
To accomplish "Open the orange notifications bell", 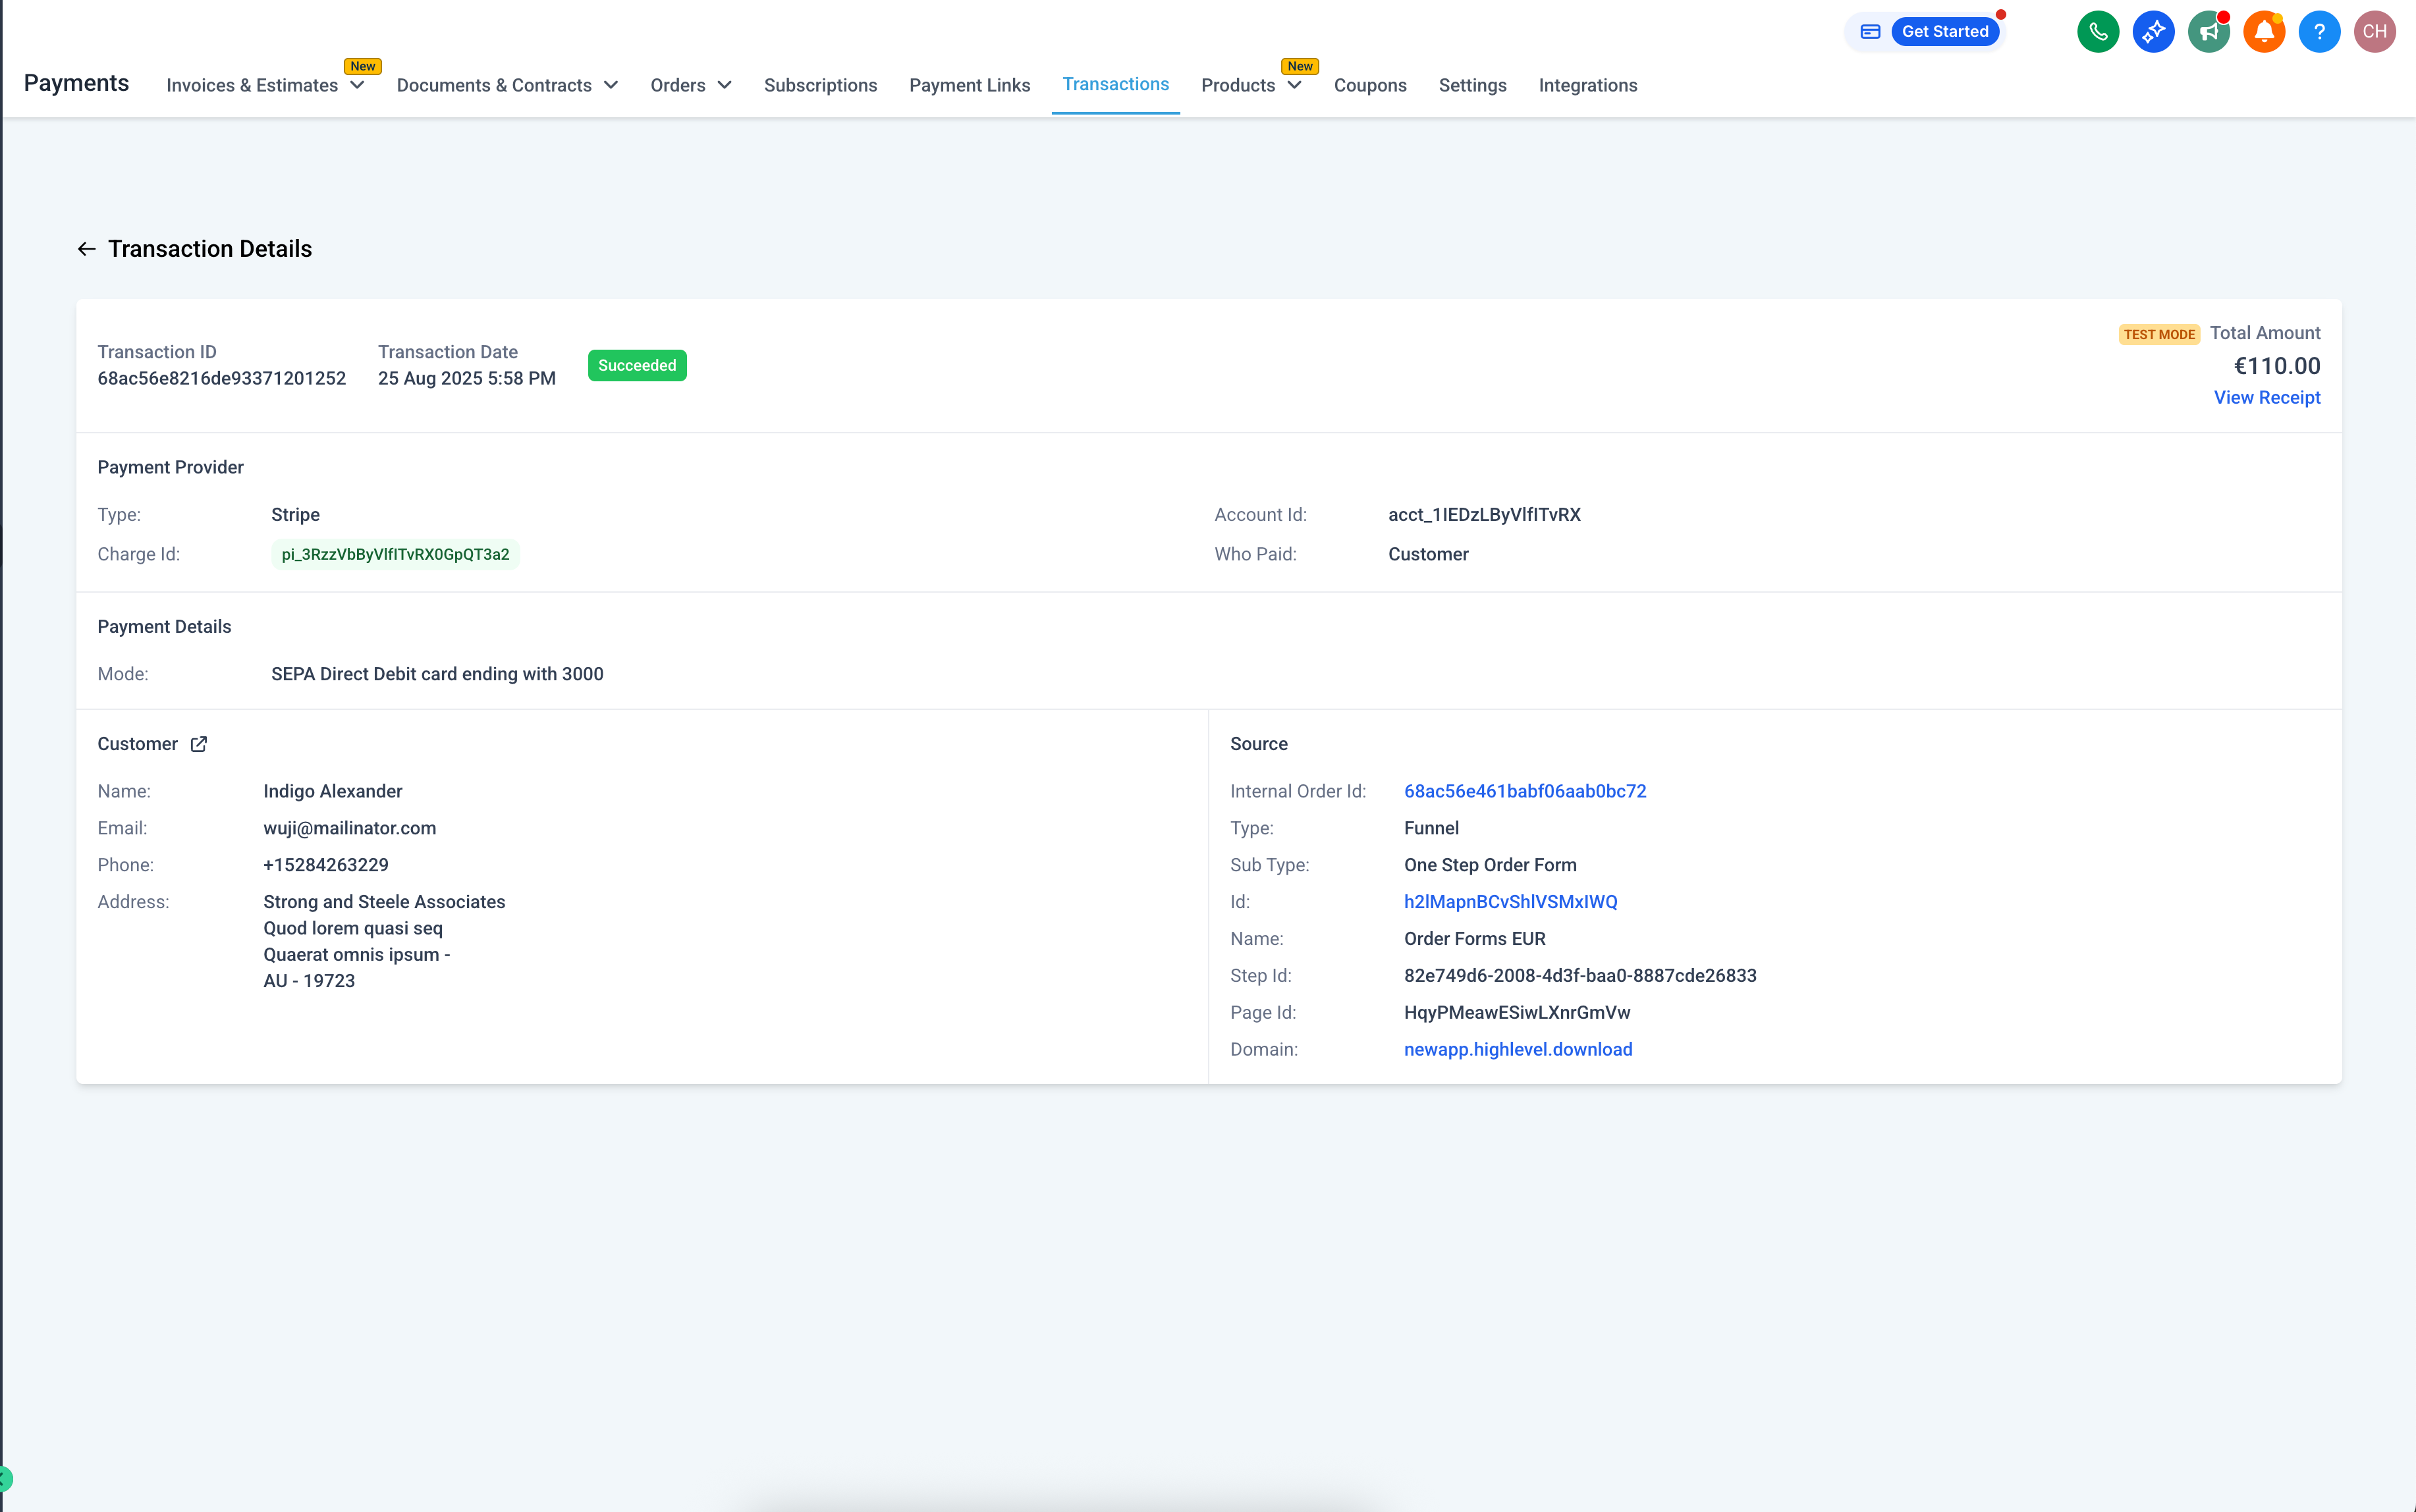I will pyautogui.click(x=2264, y=31).
